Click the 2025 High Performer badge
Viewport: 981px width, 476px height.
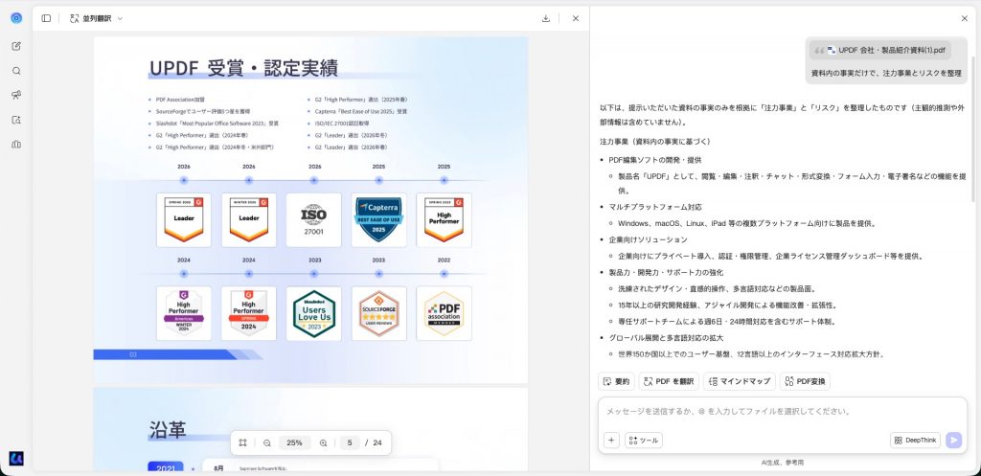[x=445, y=219]
